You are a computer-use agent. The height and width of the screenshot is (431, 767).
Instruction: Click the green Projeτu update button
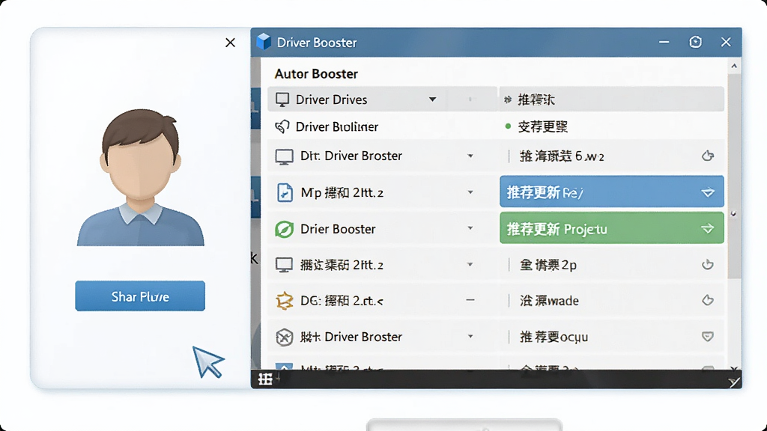pyautogui.click(x=611, y=227)
